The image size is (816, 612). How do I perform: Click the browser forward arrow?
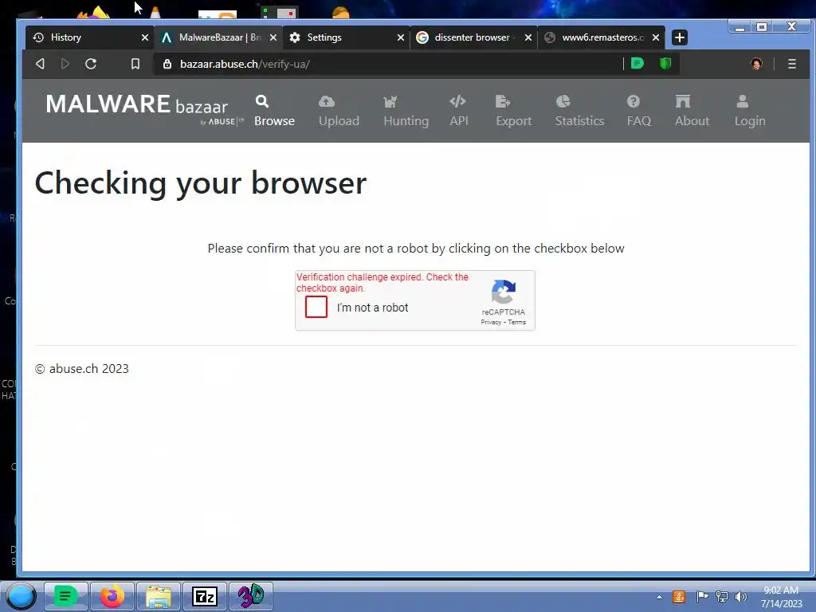click(65, 64)
